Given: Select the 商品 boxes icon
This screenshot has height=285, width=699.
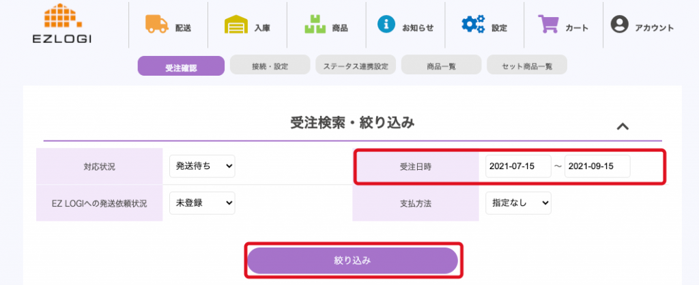Looking at the screenshot, I should tap(315, 25).
